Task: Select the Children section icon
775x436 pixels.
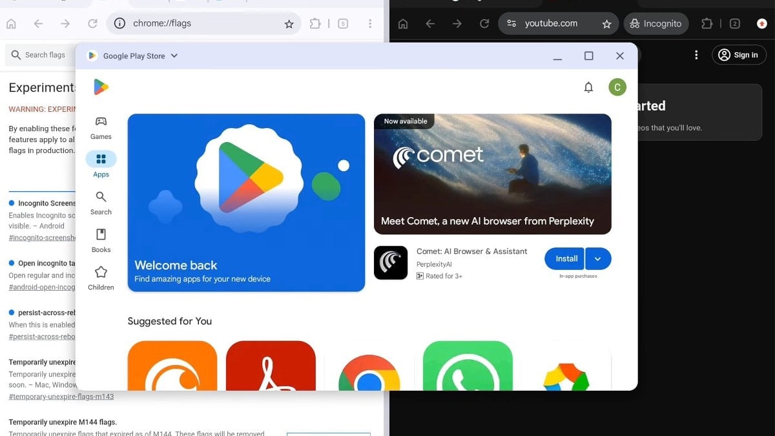Action: (x=101, y=276)
